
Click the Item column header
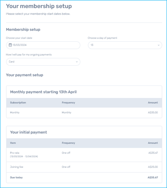point(13,143)
